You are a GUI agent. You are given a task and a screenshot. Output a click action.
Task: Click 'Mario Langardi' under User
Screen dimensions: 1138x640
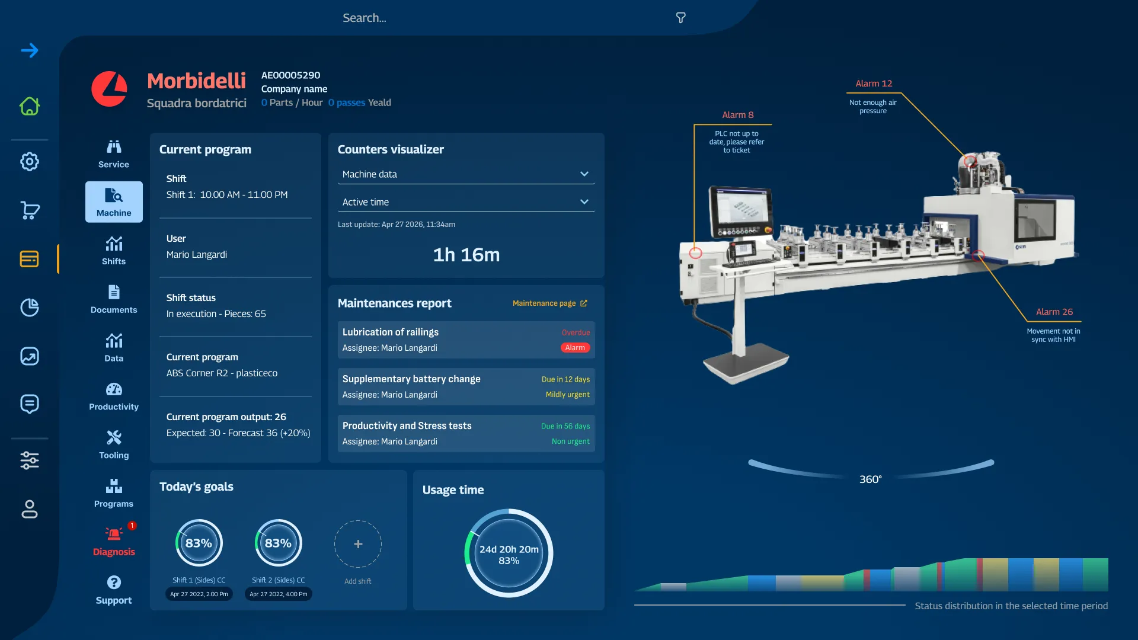[x=197, y=255]
